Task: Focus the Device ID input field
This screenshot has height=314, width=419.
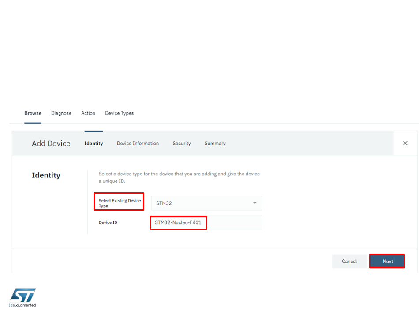Action: (206, 222)
